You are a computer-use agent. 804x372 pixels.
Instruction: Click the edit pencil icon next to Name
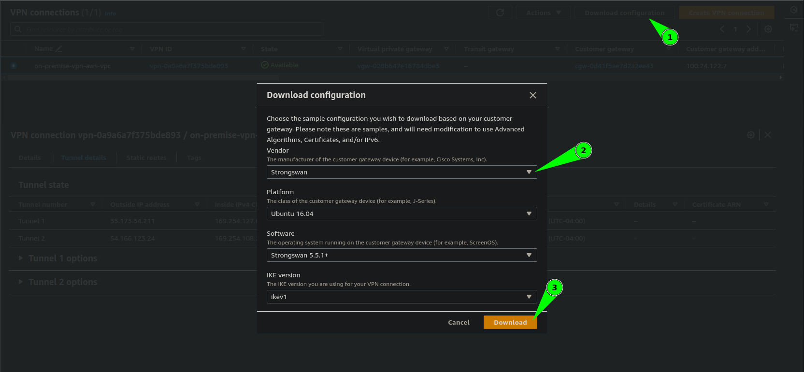pyautogui.click(x=59, y=49)
